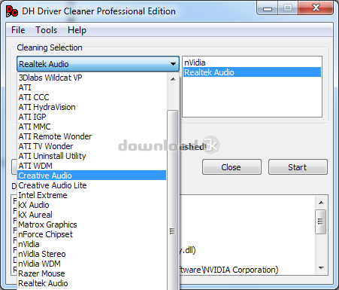Open the File menu

[x=18, y=30]
